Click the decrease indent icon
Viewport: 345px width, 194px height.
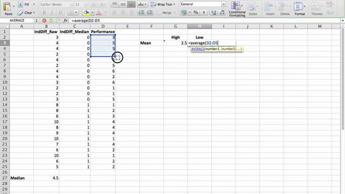click(141, 13)
